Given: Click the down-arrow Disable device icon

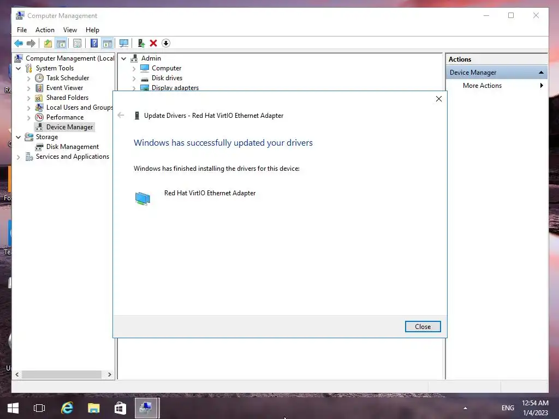Looking at the screenshot, I should point(166,44).
